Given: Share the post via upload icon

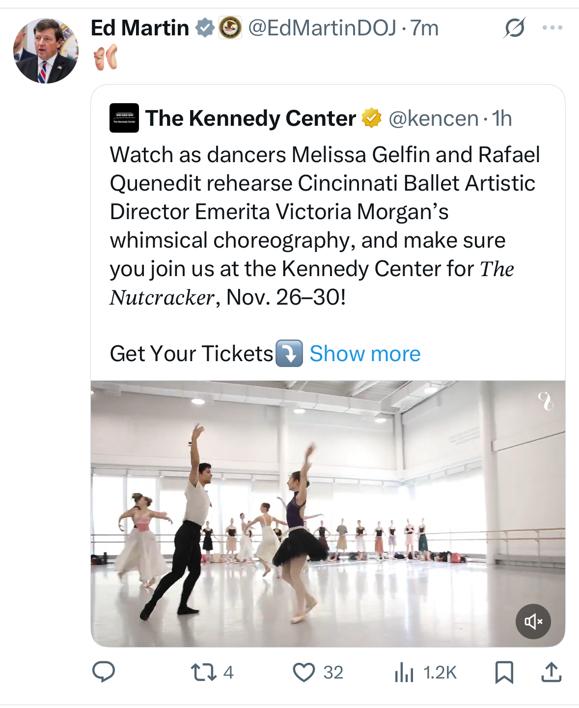Looking at the screenshot, I should tap(551, 672).
